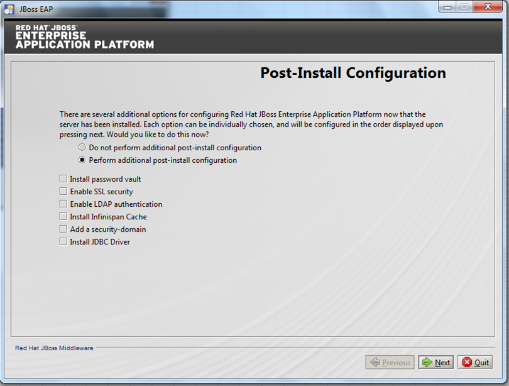Click the Red Hat JBoss Enterprise Application Platform logo
This screenshot has width=509, height=386.
tap(85, 37)
